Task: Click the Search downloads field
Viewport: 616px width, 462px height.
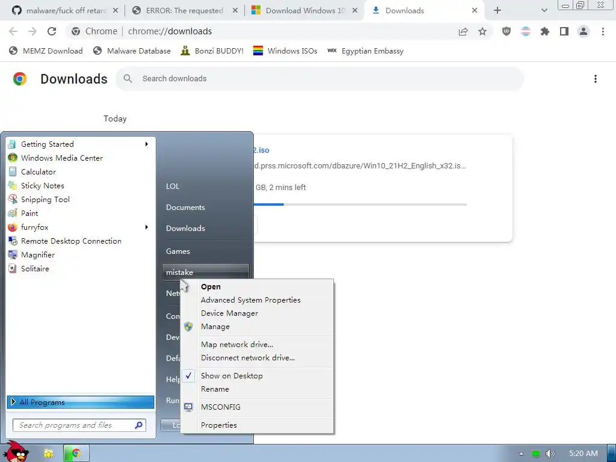Action: point(320,79)
